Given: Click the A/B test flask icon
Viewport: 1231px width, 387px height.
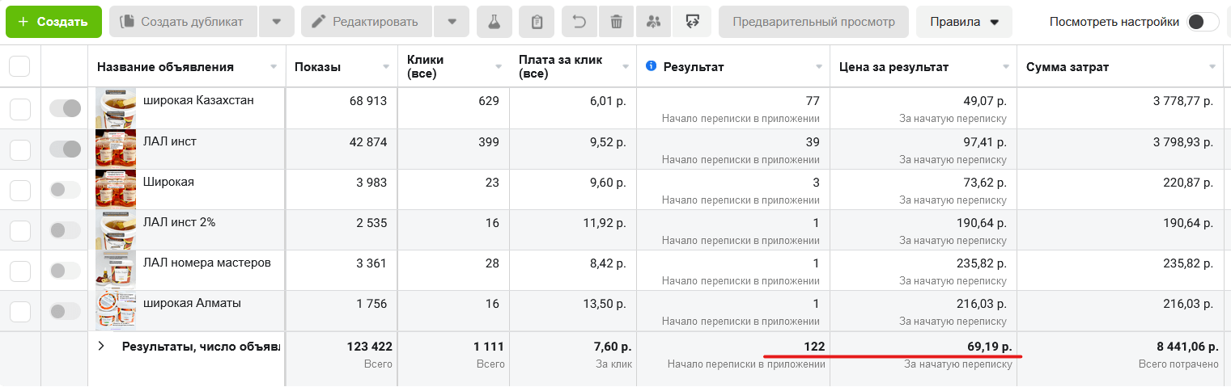Looking at the screenshot, I should pos(494,22).
